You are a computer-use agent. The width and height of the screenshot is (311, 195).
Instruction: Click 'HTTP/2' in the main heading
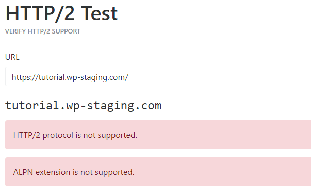pyautogui.click(x=40, y=13)
